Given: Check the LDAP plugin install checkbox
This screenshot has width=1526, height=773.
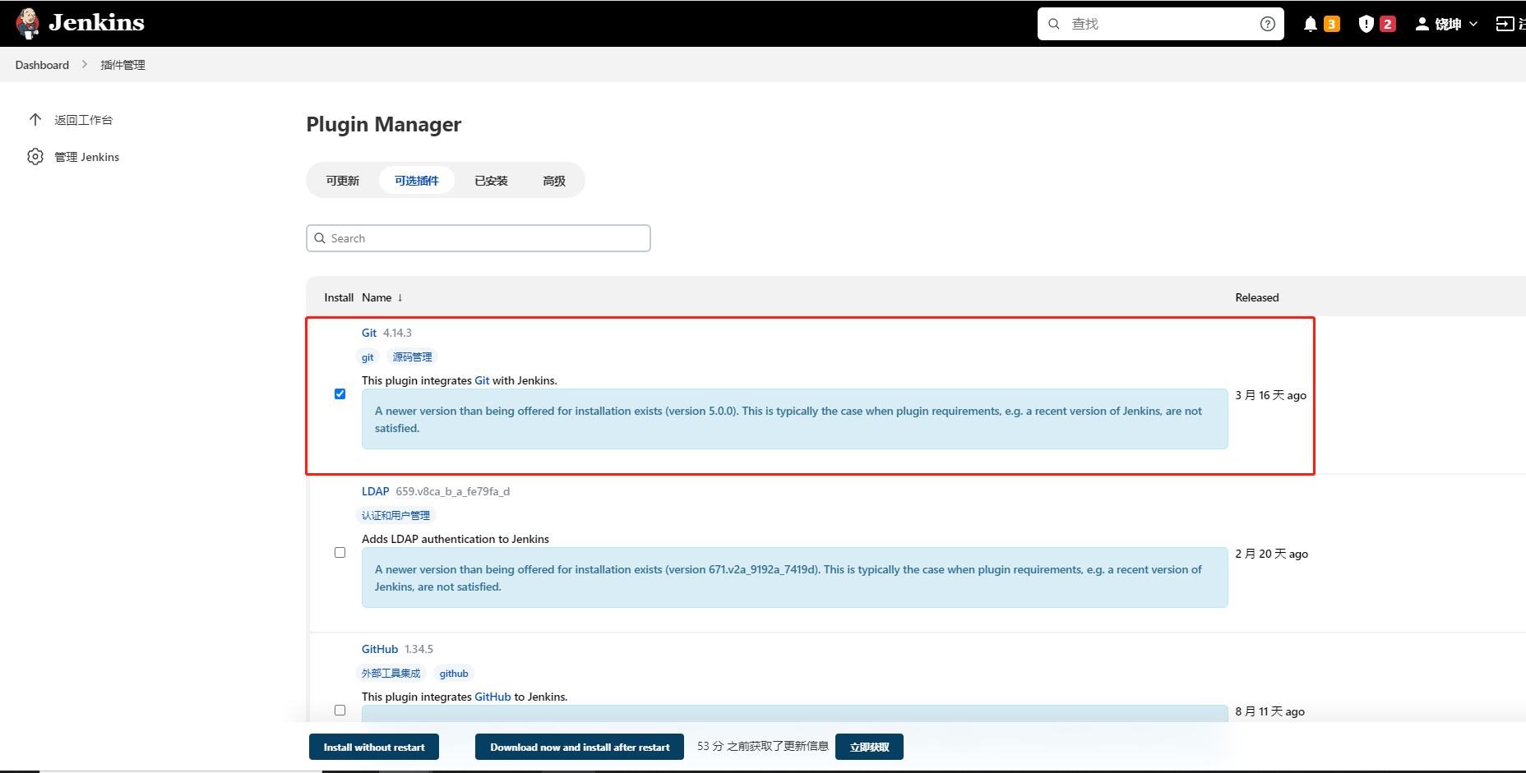Looking at the screenshot, I should point(340,553).
